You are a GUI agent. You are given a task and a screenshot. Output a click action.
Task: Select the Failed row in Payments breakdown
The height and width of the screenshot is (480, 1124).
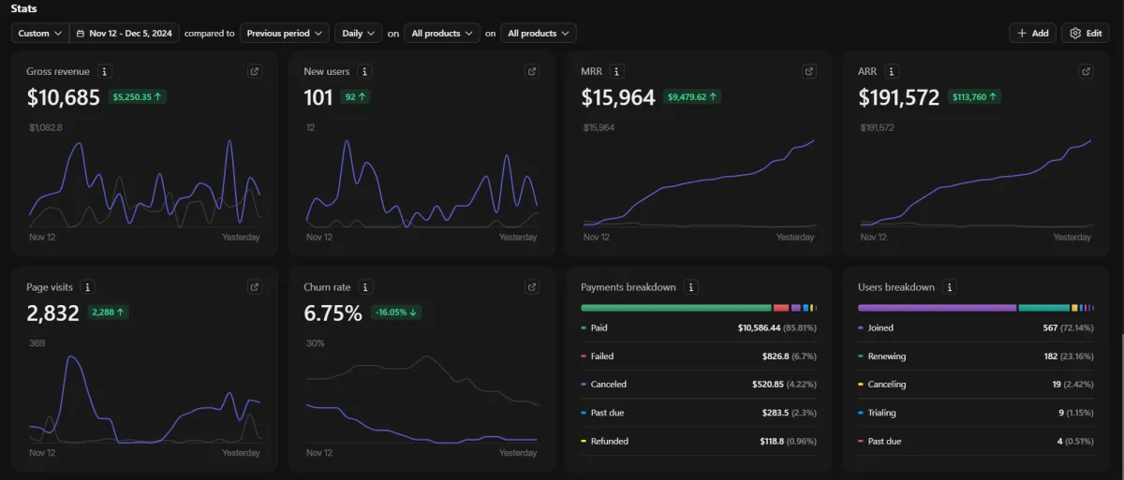pyautogui.click(x=699, y=356)
